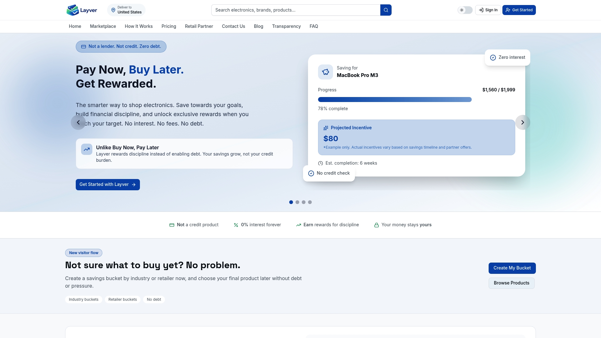The image size is (601, 338).
Task: Click the trending arrow icon beside Unlike Buy Now
Action: (x=87, y=149)
